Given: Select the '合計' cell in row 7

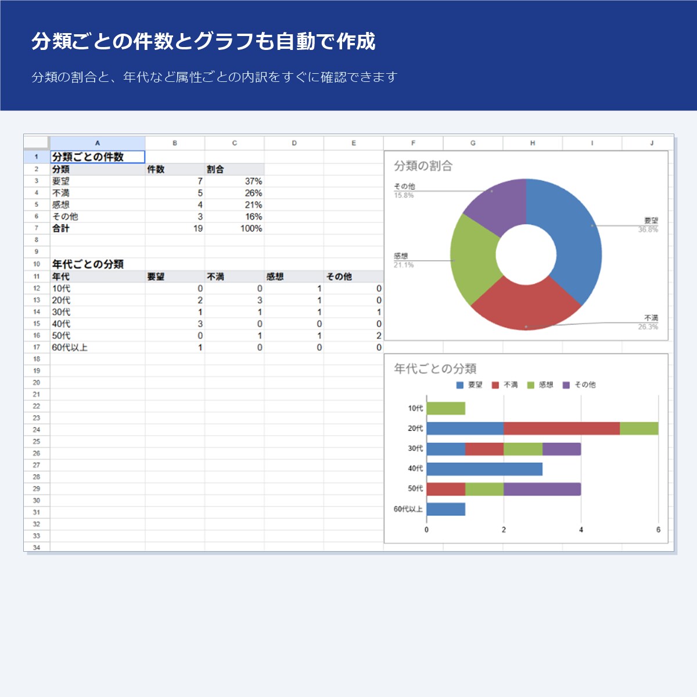Looking at the screenshot, I should point(98,228).
